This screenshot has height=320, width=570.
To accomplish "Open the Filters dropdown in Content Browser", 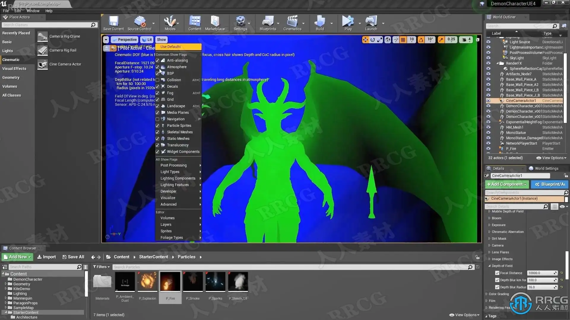I will click(x=102, y=267).
